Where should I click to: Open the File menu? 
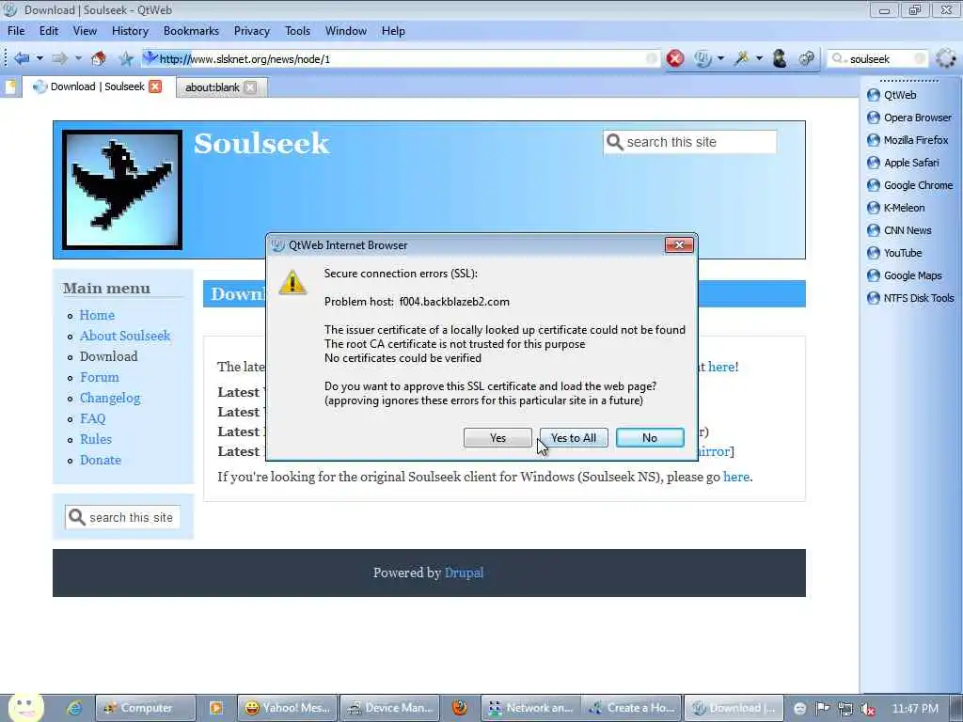coord(16,31)
